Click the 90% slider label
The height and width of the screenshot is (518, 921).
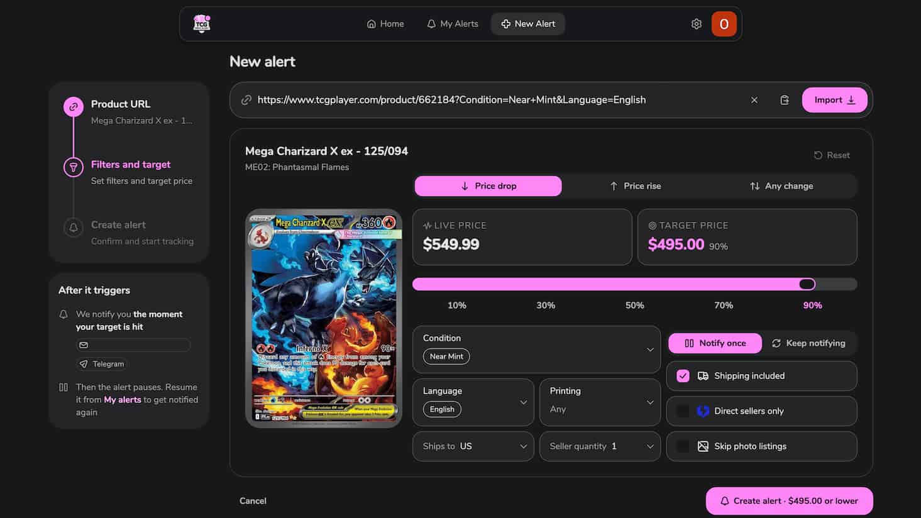(812, 306)
